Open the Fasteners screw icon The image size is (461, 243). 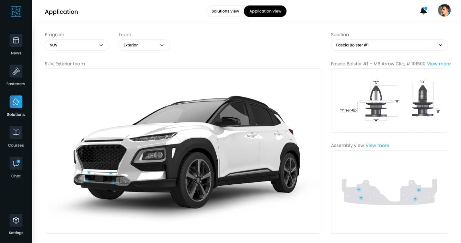tap(16, 71)
